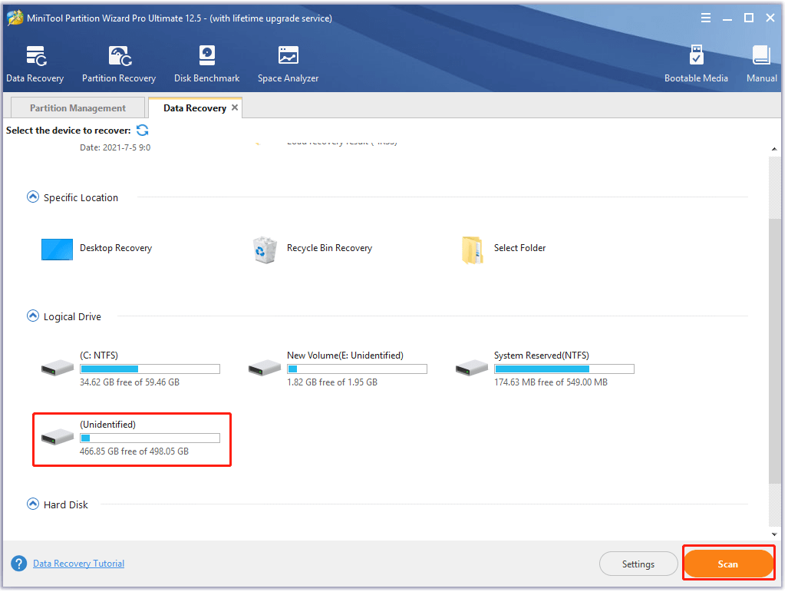Click 'New Volume(E: Unidentified)' label
788x592 pixels.
[345, 355]
